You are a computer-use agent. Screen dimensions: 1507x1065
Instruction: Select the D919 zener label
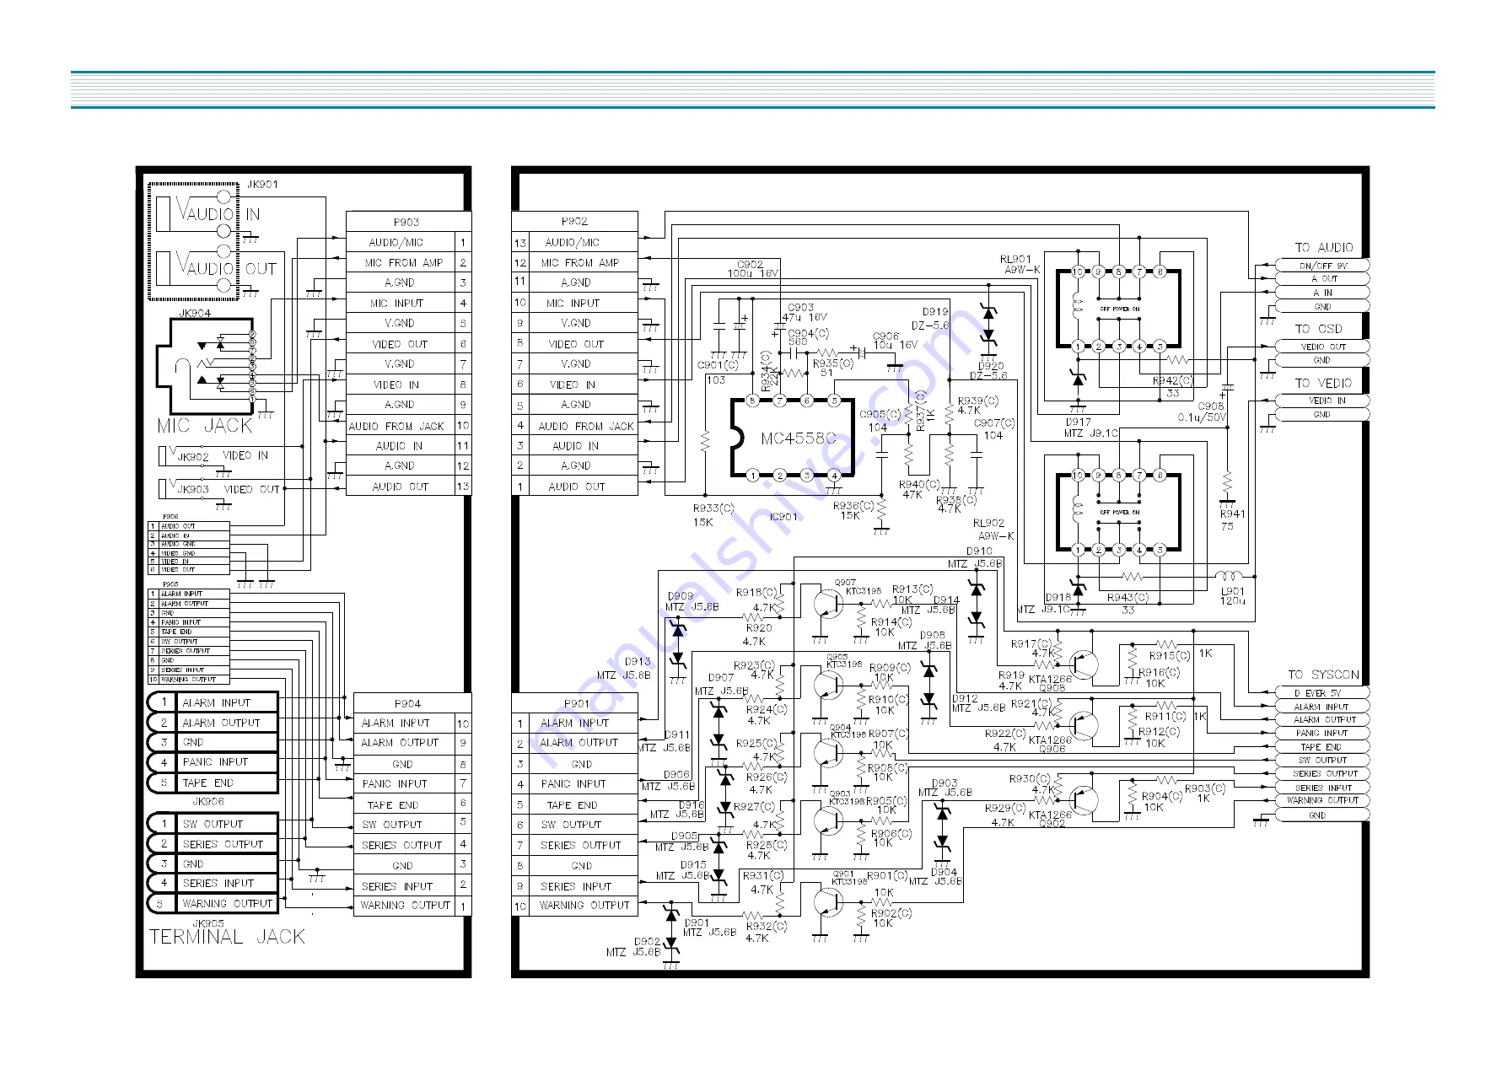[936, 312]
